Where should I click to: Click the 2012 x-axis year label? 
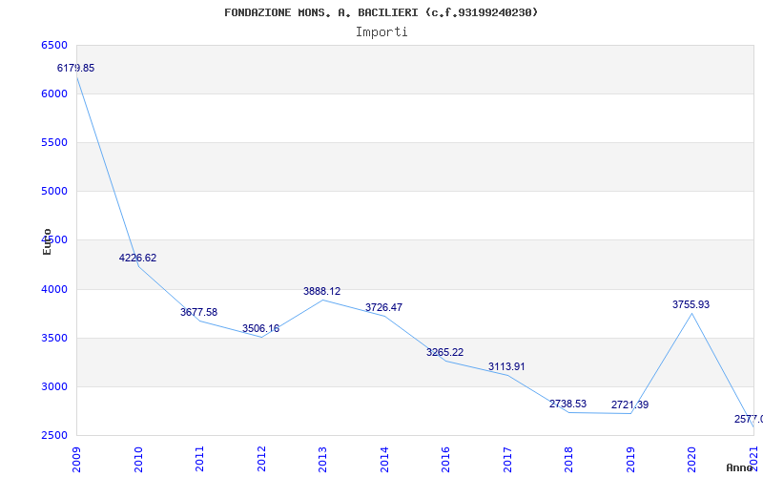pyautogui.click(x=261, y=460)
